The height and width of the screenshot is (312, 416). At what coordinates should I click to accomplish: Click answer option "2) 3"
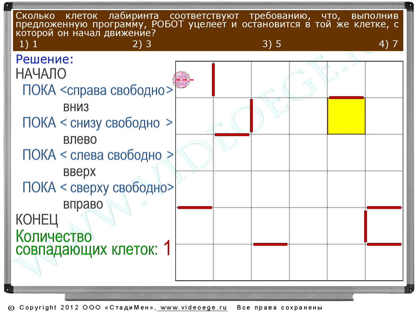coord(142,44)
